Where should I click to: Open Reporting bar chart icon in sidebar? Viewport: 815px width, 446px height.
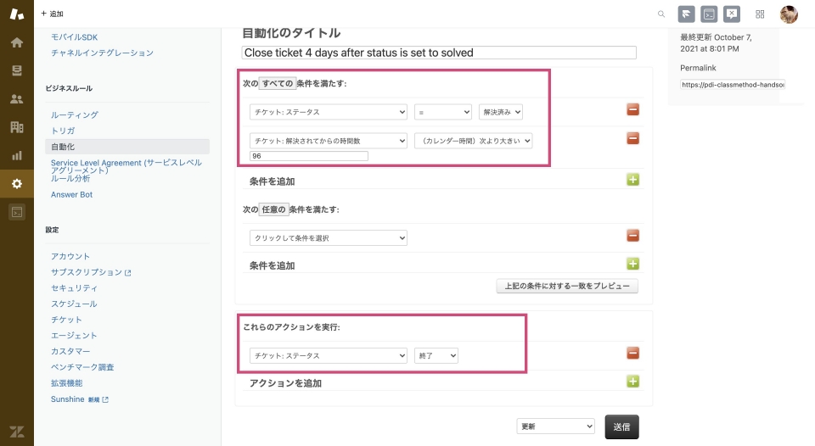pos(16,155)
